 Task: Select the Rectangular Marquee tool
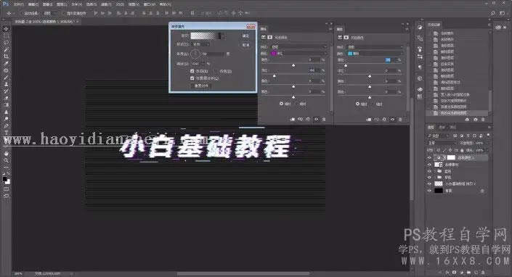pos(7,36)
